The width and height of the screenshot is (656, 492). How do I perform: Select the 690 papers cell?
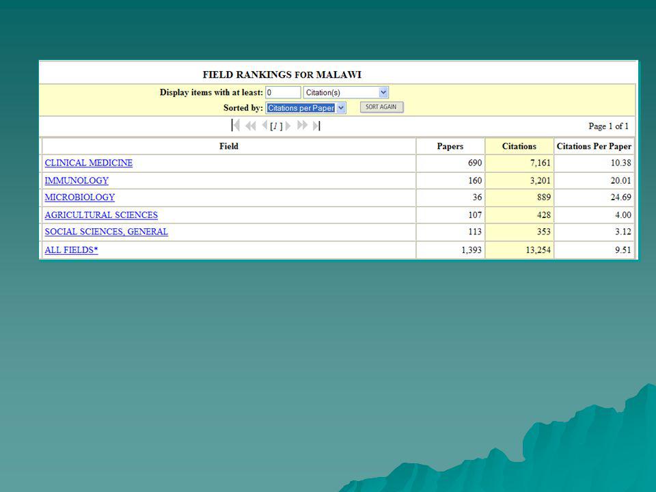[450, 163]
